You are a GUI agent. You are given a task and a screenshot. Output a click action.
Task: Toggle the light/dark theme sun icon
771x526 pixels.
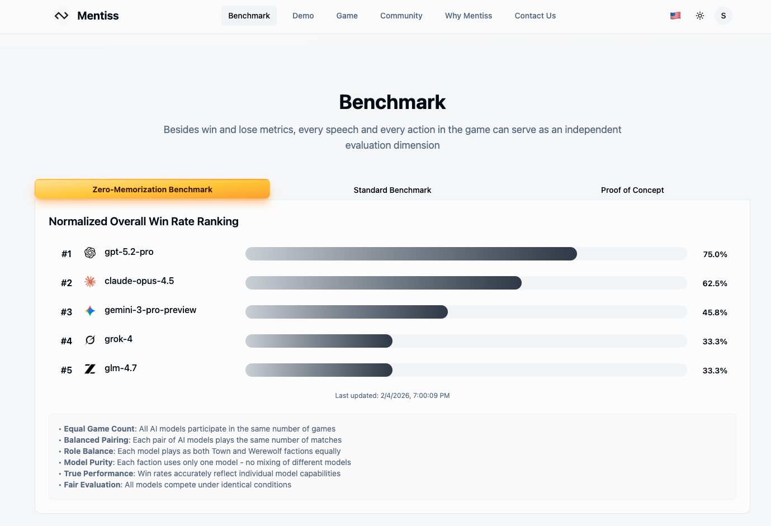(699, 16)
